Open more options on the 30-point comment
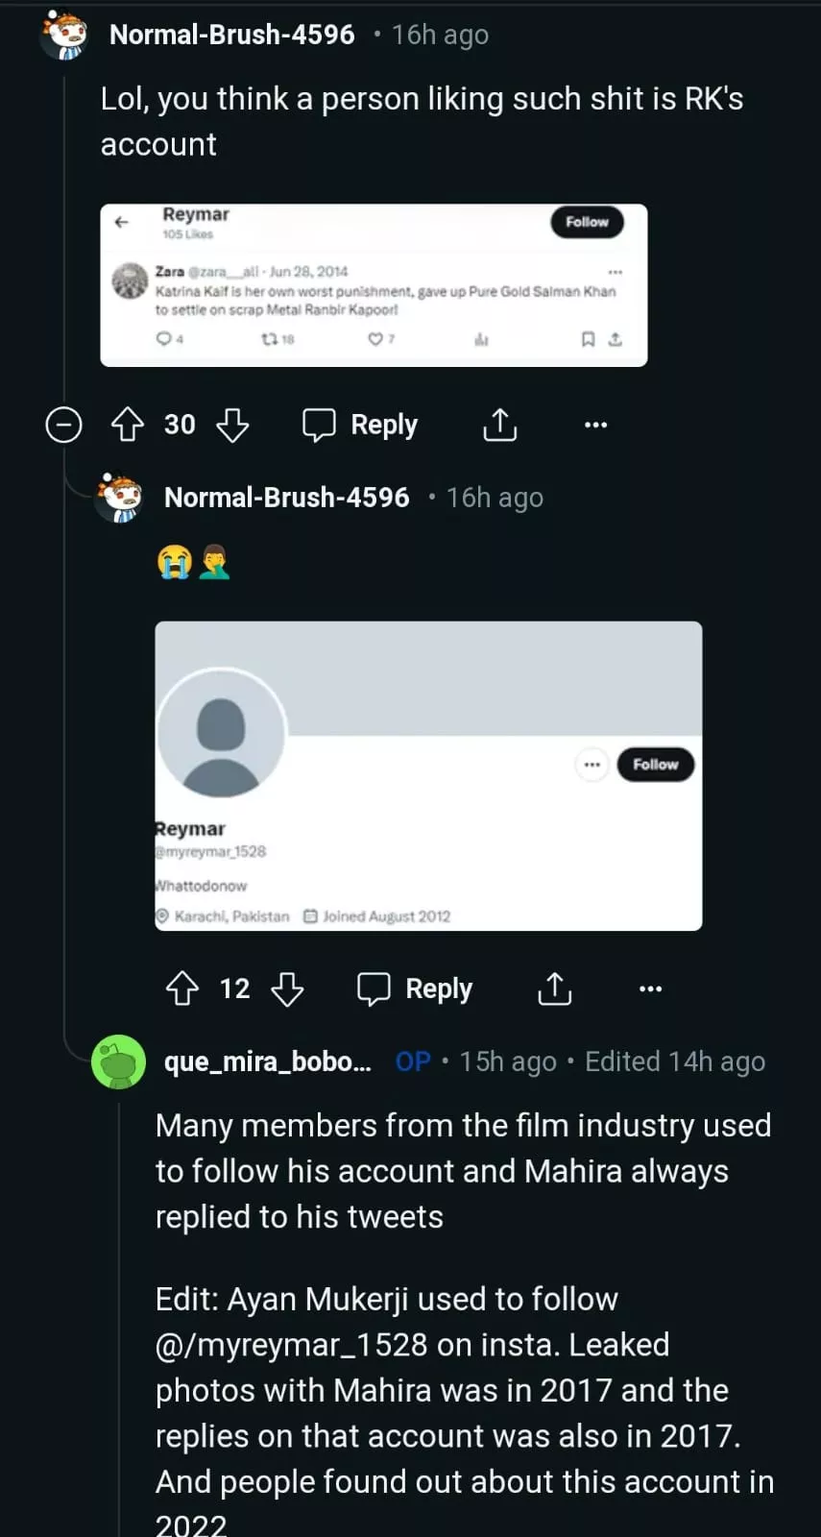 [595, 425]
